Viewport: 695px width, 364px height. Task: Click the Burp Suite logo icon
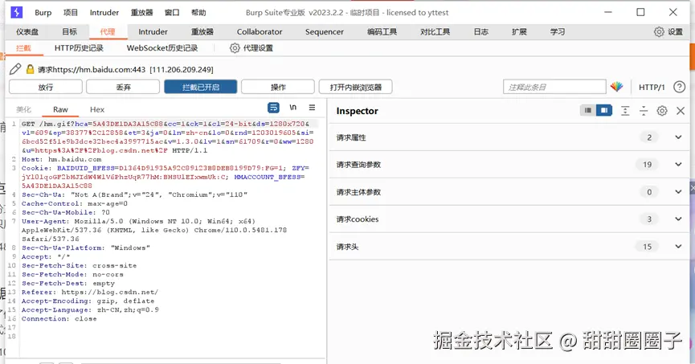coord(16,12)
